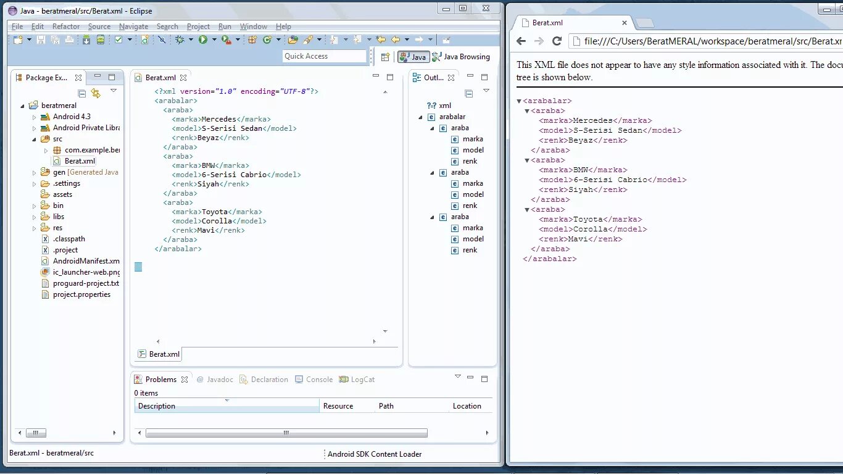The width and height of the screenshot is (843, 474).
Task: Open the New file dropdown arrow
Action: pos(29,39)
